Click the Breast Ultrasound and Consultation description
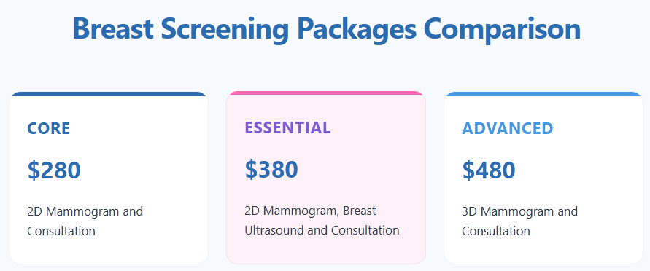This screenshot has width=650, height=271. [x=322, y=221]
